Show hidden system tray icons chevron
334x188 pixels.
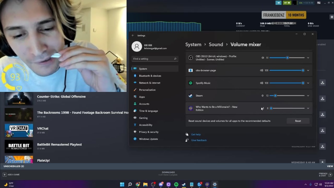point(306,184)
